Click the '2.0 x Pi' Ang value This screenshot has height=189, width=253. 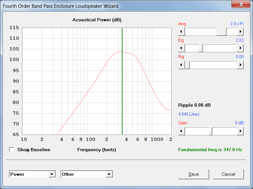(x=237, y=24)
